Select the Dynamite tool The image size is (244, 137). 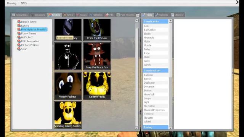(x=156, y=86)
